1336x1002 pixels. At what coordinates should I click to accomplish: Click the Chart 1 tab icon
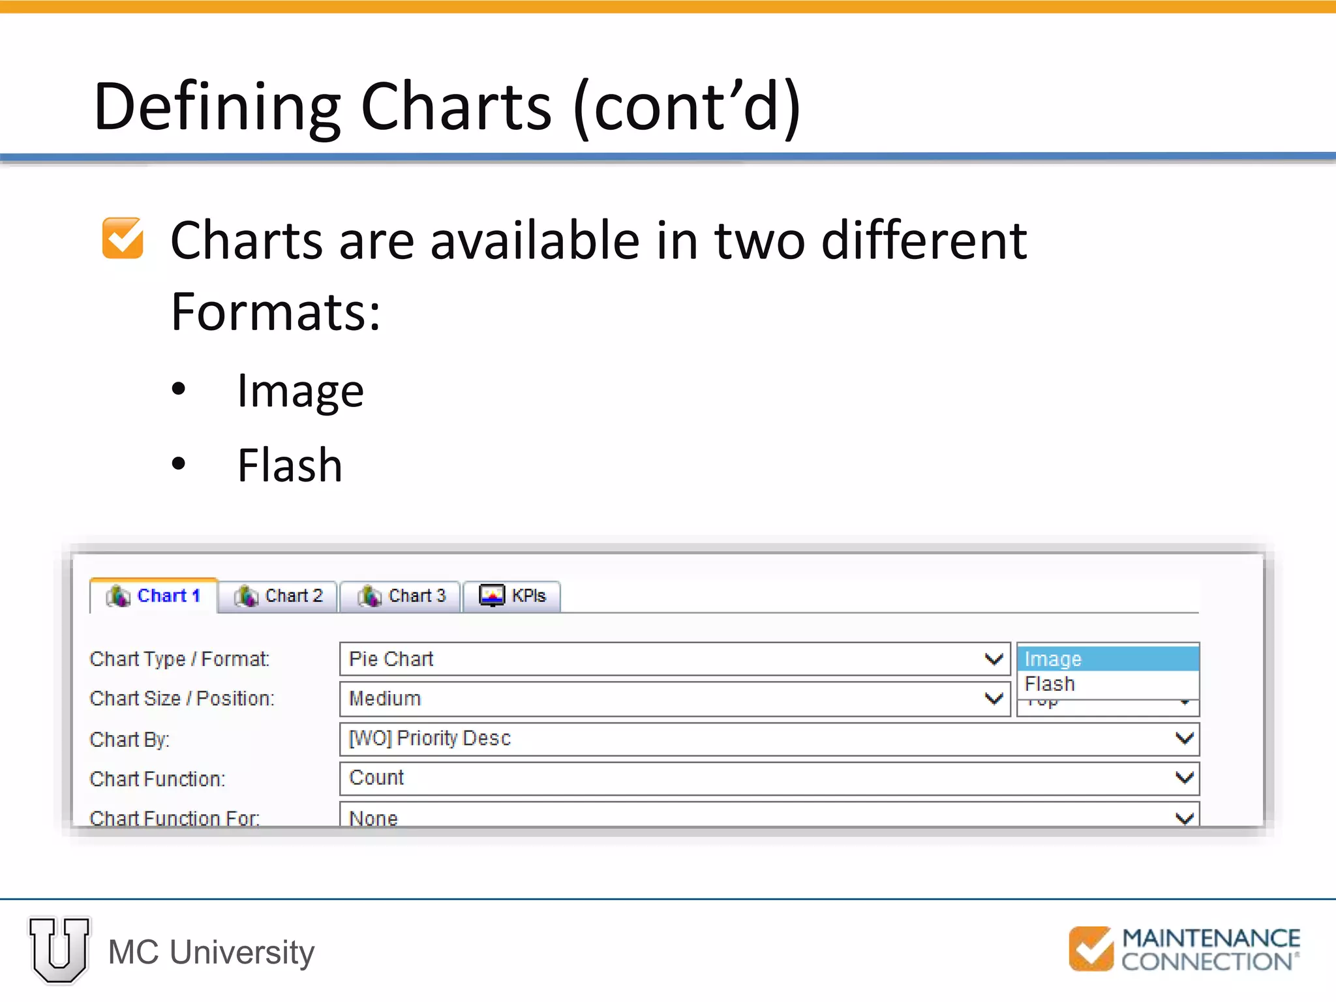118,596
